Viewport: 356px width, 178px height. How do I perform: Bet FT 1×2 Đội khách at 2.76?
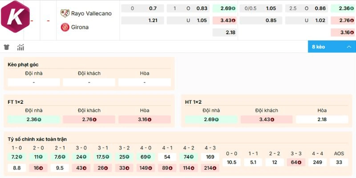[x=89, y=119]
